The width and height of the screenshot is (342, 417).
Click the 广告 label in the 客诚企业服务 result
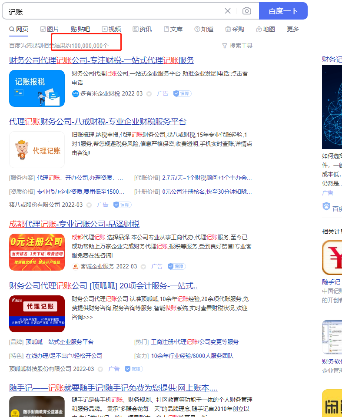pos(157,266)
